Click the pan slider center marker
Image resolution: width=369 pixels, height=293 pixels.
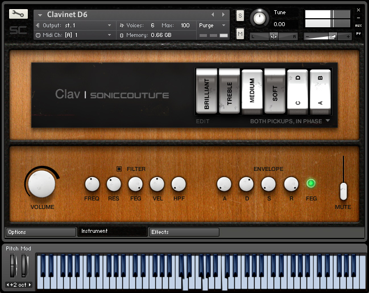[x=273, y=36]
